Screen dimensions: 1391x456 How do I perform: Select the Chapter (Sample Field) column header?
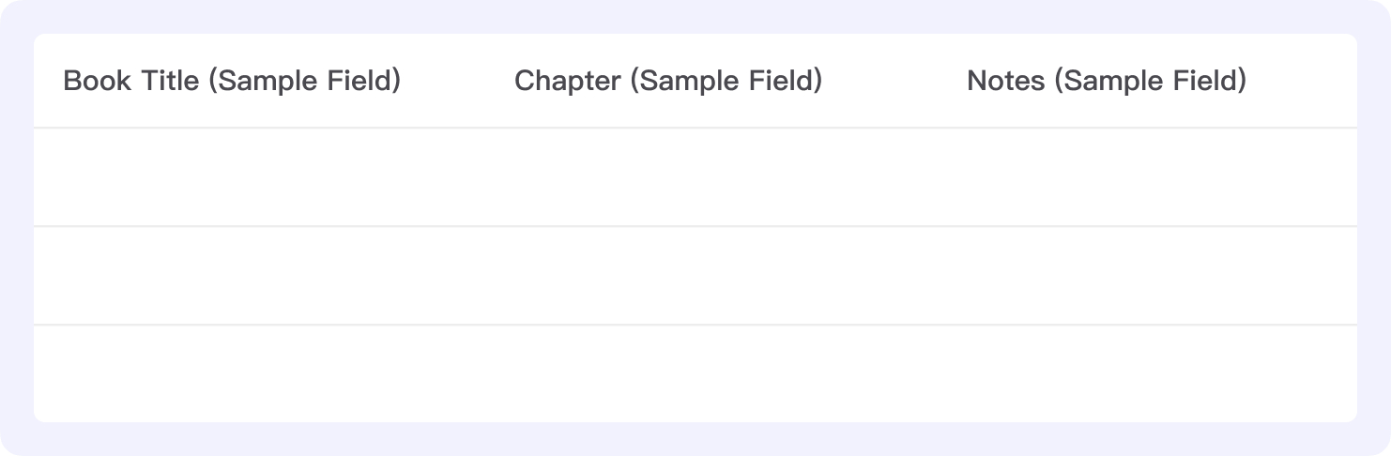pyautogui.click(x=667, y=81)
